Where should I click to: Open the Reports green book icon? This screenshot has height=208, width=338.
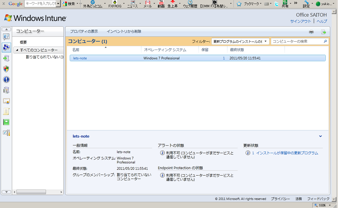pos(6,122)
